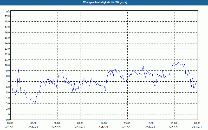Select the 23.12.23 date label
The height and width of the screenshot is (130, 208).
(197, 127)
